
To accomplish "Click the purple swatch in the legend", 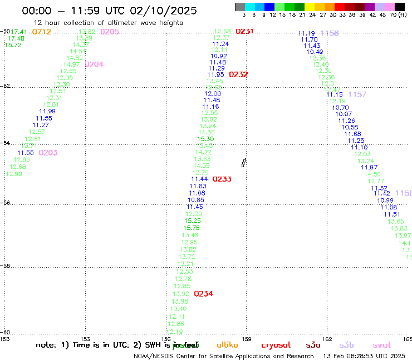I will 370,7.
